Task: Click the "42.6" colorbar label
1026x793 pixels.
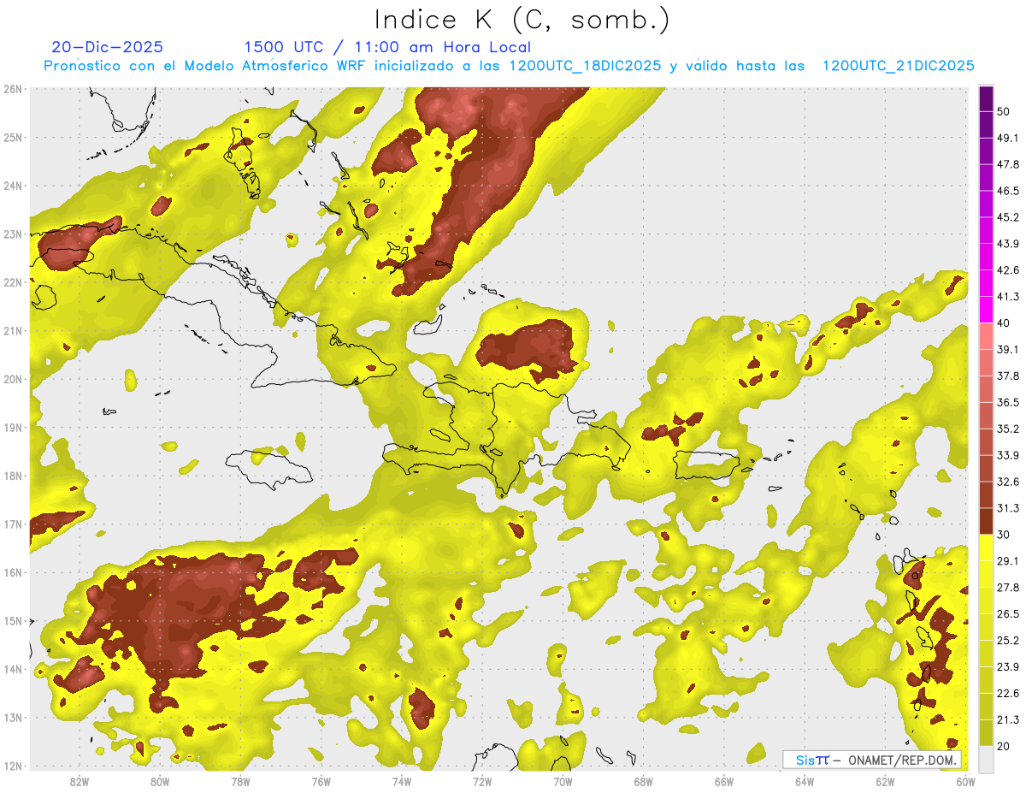Action: tap(1007, 270)
